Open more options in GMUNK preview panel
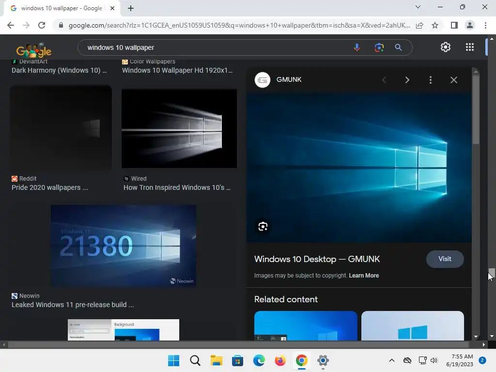The height and width of the screenshot is (372, 496). (x=431, y=80)
